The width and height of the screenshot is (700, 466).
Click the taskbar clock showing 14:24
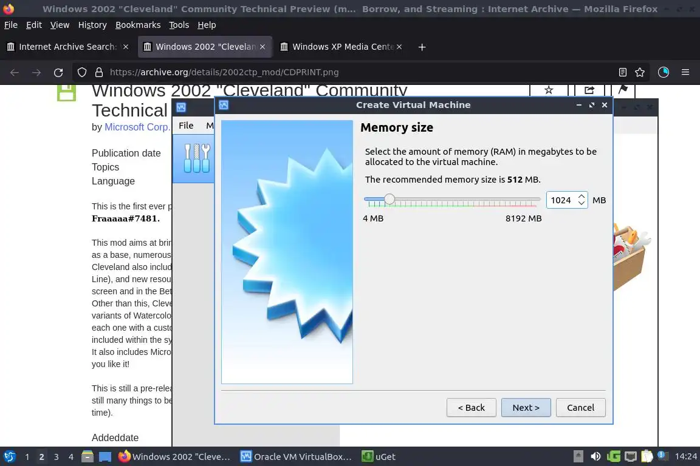pos(685,456)
